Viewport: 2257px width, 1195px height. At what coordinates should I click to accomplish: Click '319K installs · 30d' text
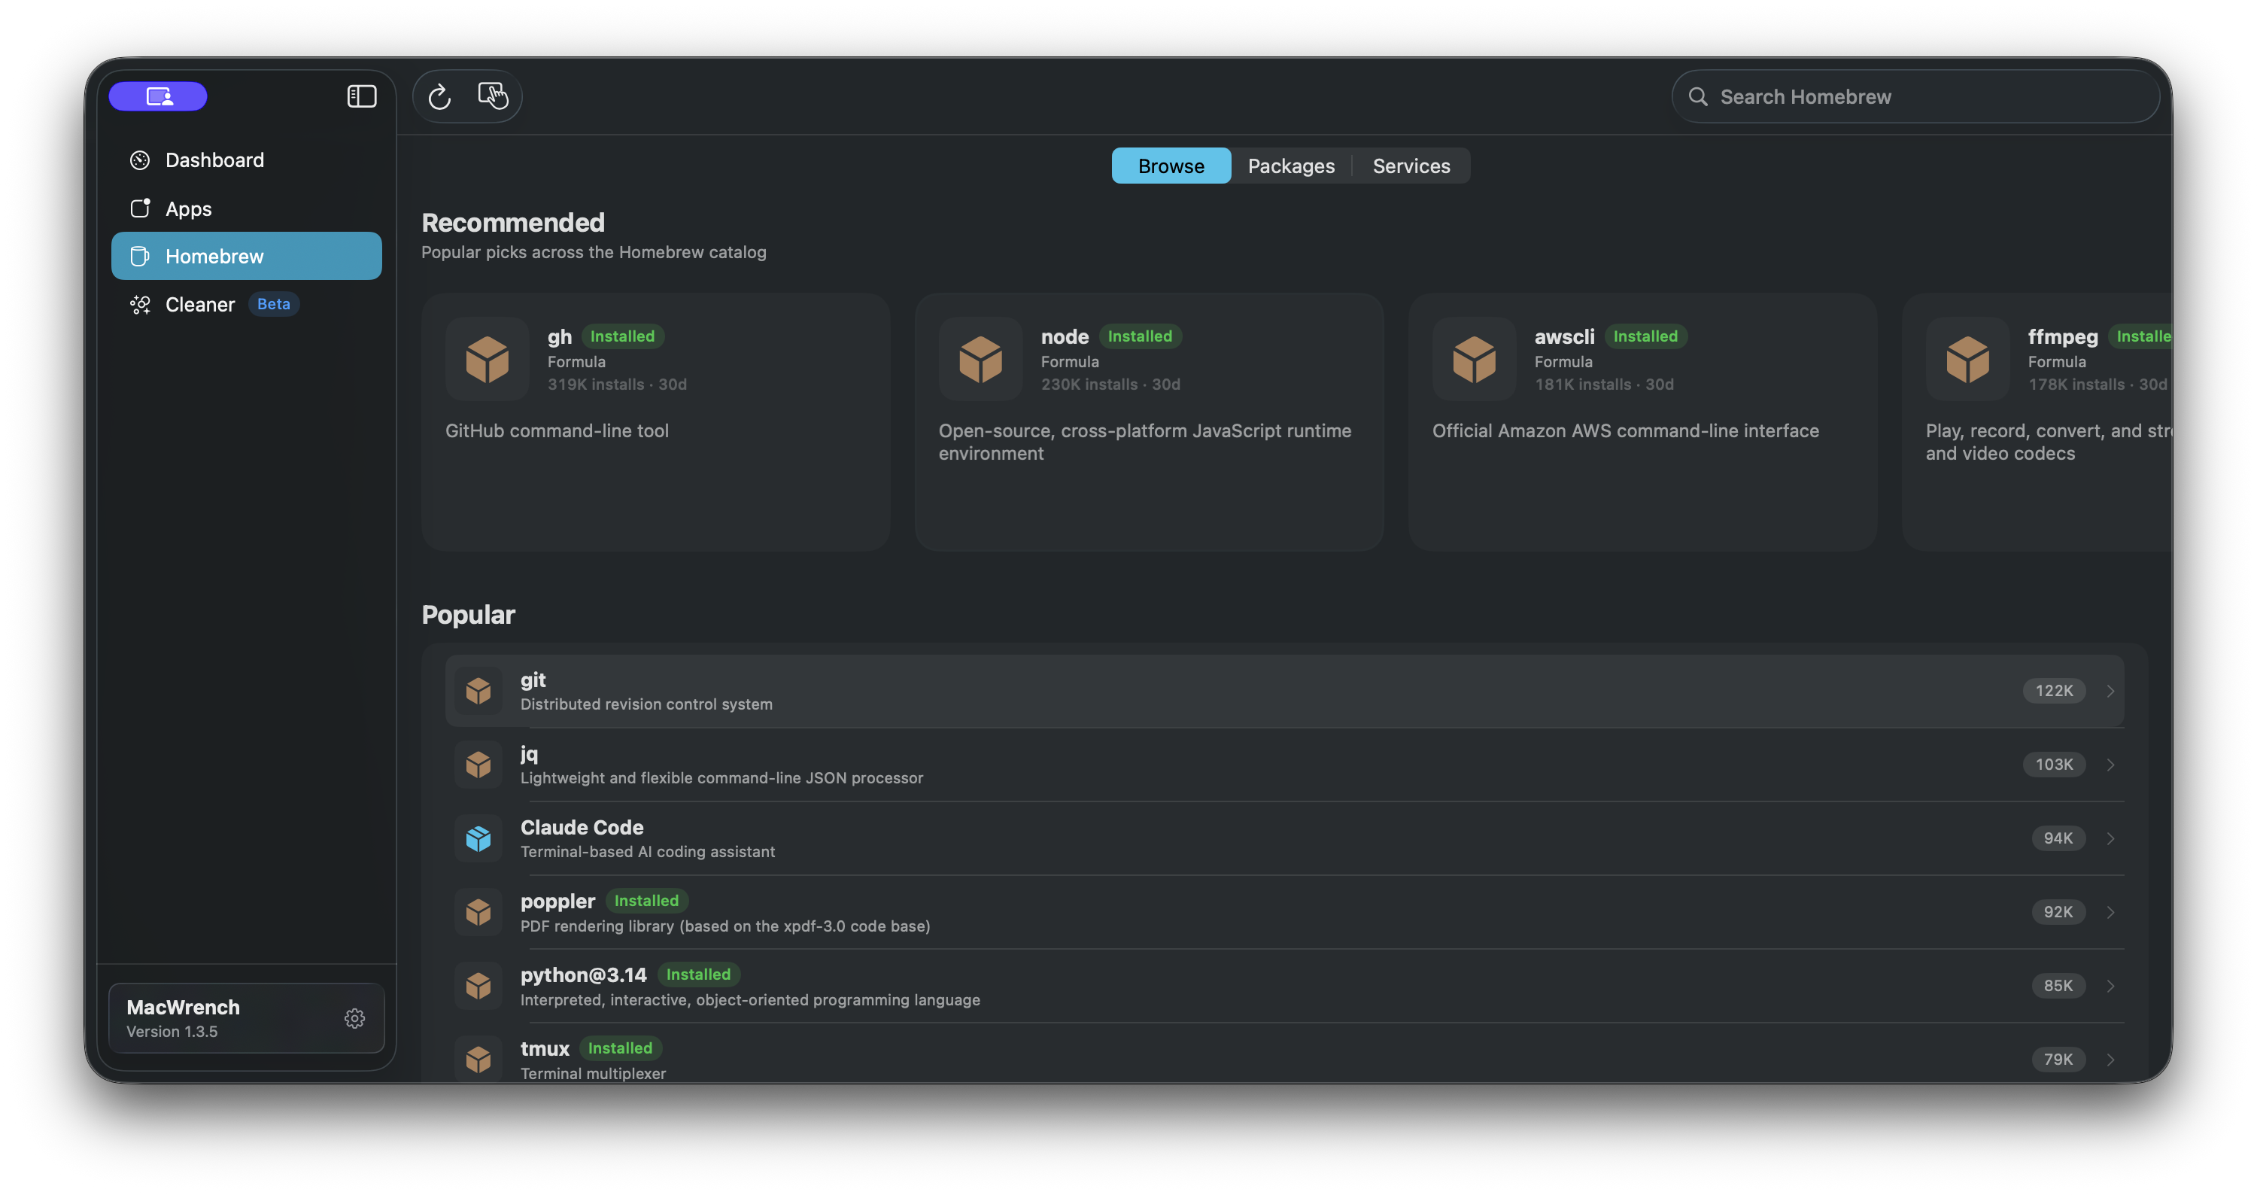click(617, 385)
